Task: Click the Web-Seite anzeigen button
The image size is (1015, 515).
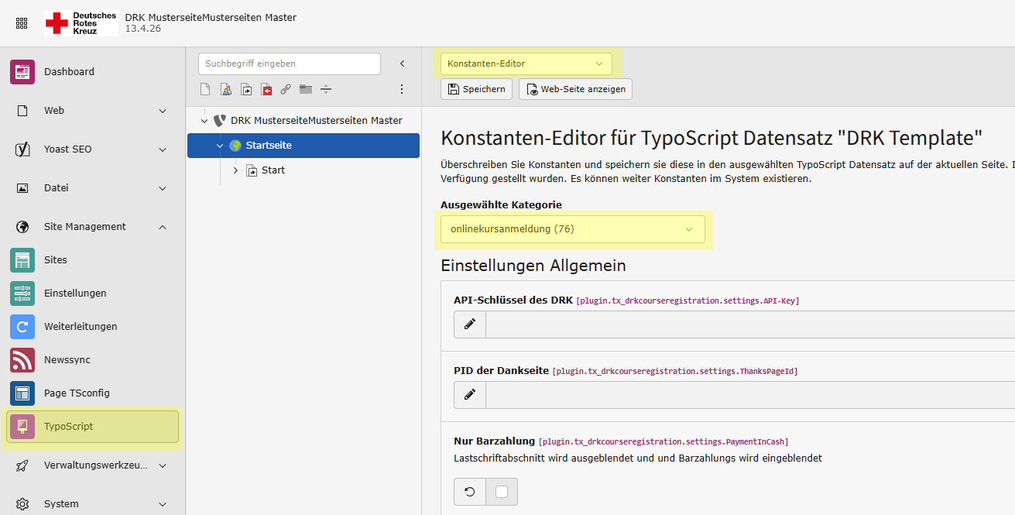Action: pos(575,88)
